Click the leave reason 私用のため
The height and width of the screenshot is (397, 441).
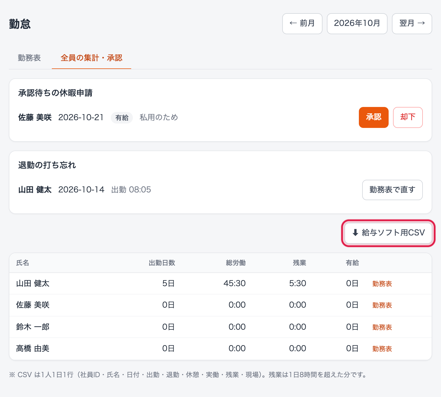(159, 117)
